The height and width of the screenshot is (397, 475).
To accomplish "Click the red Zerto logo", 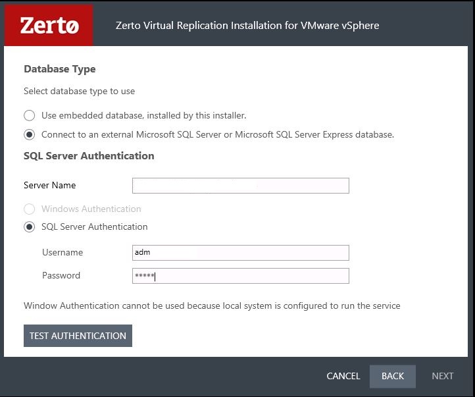I will [49, 25].
